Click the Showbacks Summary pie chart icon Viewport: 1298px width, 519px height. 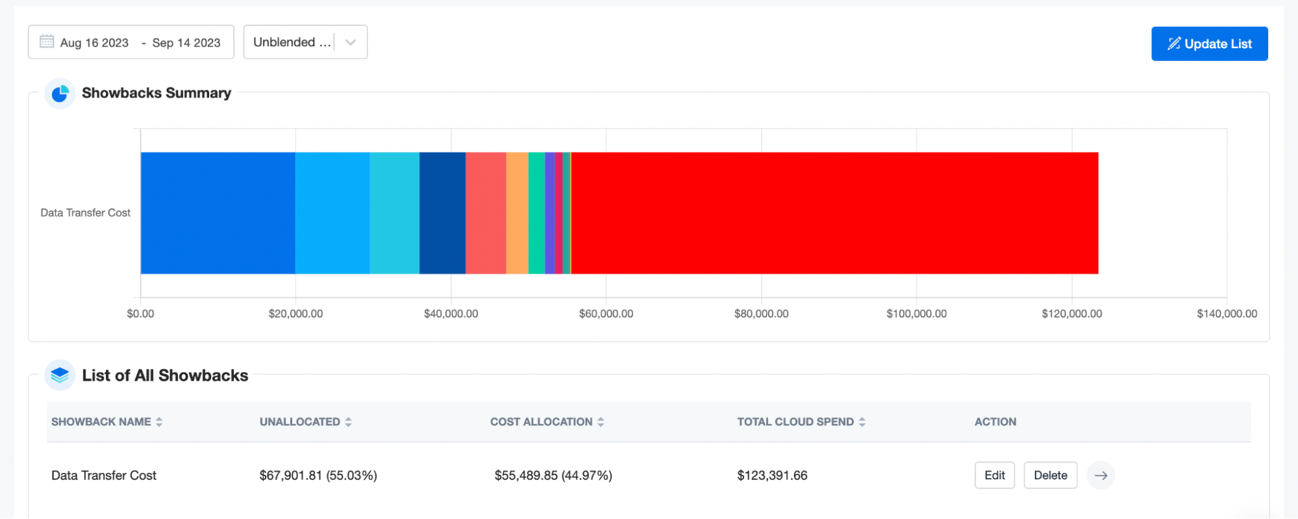pyautogui.click(x=60, y=94)
